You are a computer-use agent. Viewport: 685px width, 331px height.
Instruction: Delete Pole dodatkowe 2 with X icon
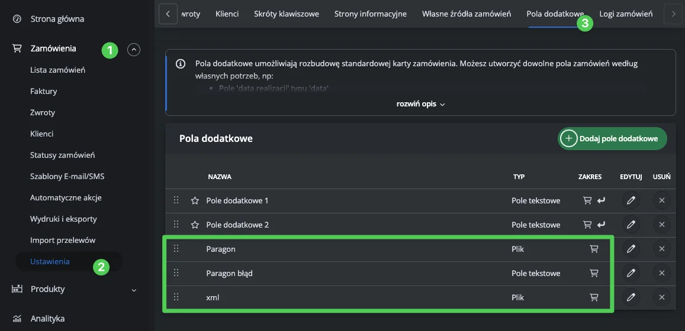click(662, 225)
